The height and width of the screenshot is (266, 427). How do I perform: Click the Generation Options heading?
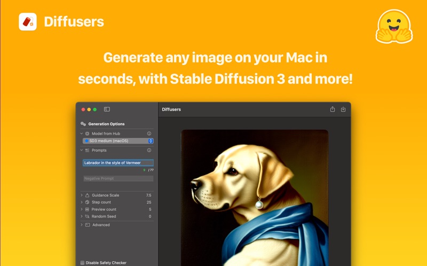[106, 124]
